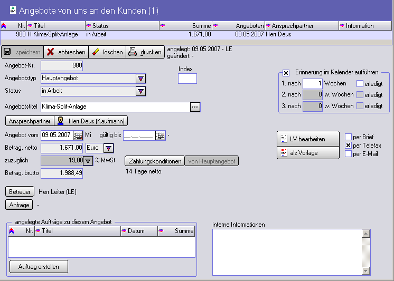Open the Zahlungskonditionen dialog
This screenshot has width=394, height=281.
tap(154, 161)
